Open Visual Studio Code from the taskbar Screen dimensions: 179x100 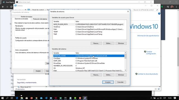click(46, 98)
